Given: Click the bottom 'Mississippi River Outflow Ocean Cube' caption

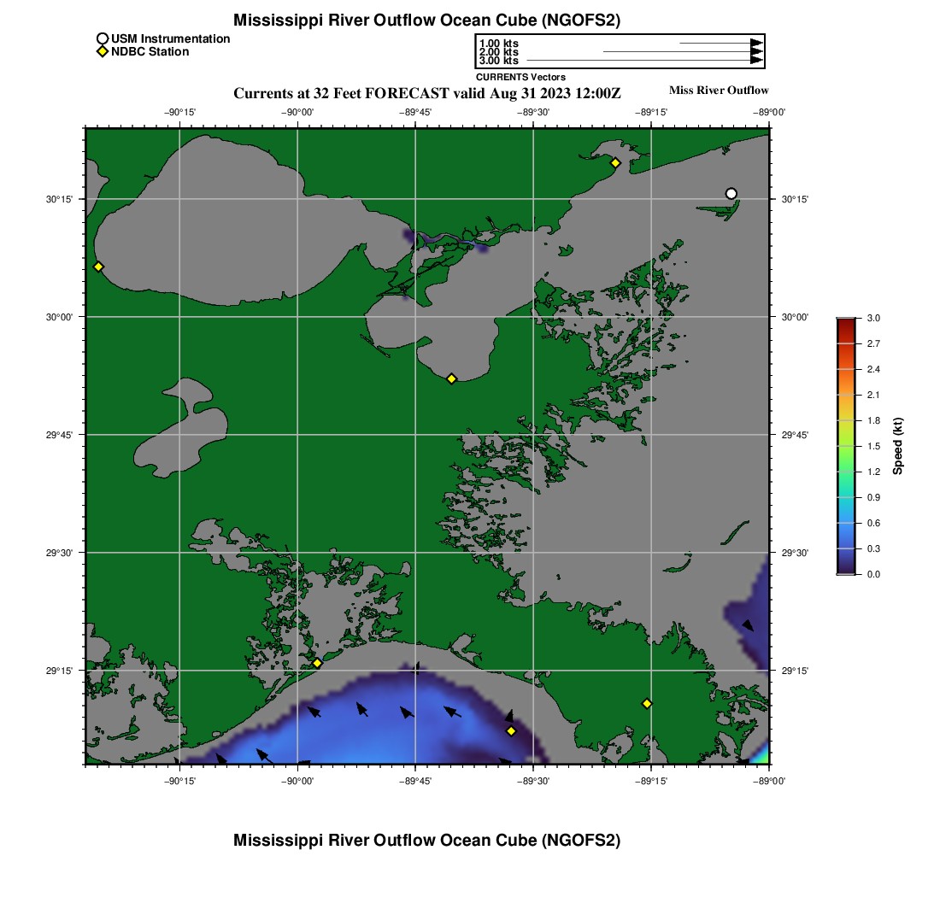Looking at the screenshot, I should click(x=426, y=841).
